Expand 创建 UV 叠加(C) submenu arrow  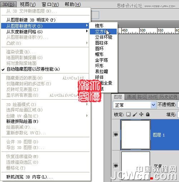(87, 115)
